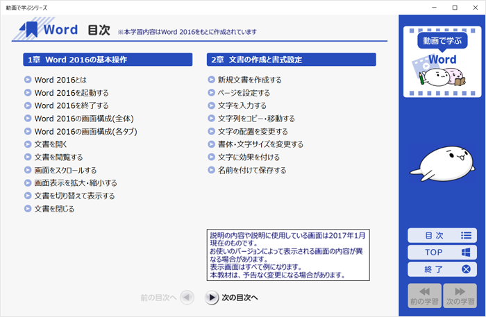
Task: Go to 次の目次へ text link
Action: click(240, 298)
